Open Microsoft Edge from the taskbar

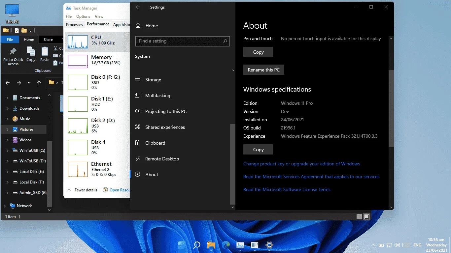pyautogui.click(x=226, y=245)
